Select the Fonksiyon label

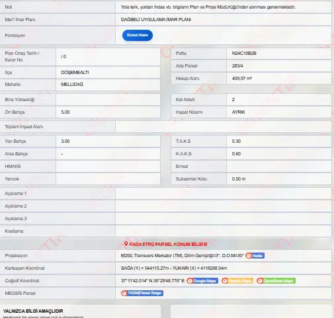pos(15,36)
